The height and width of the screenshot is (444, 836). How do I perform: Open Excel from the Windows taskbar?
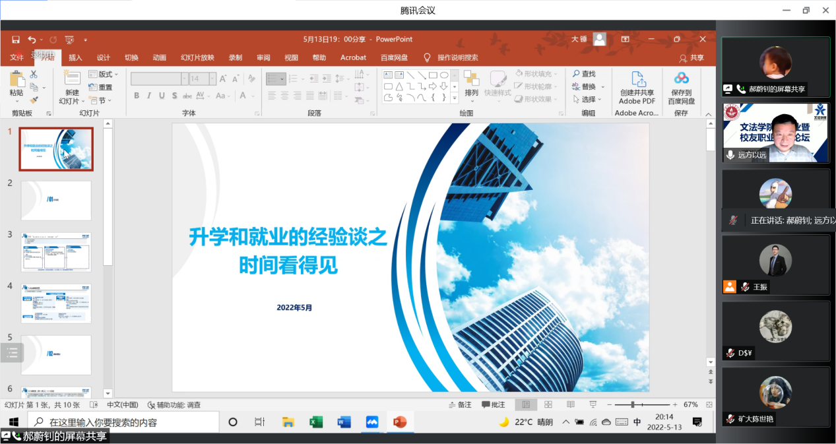(x=316, y=422)
